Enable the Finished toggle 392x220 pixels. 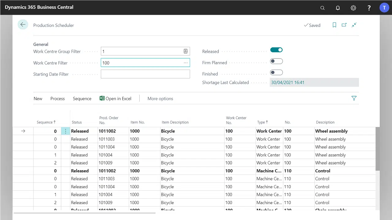[276, 72]
